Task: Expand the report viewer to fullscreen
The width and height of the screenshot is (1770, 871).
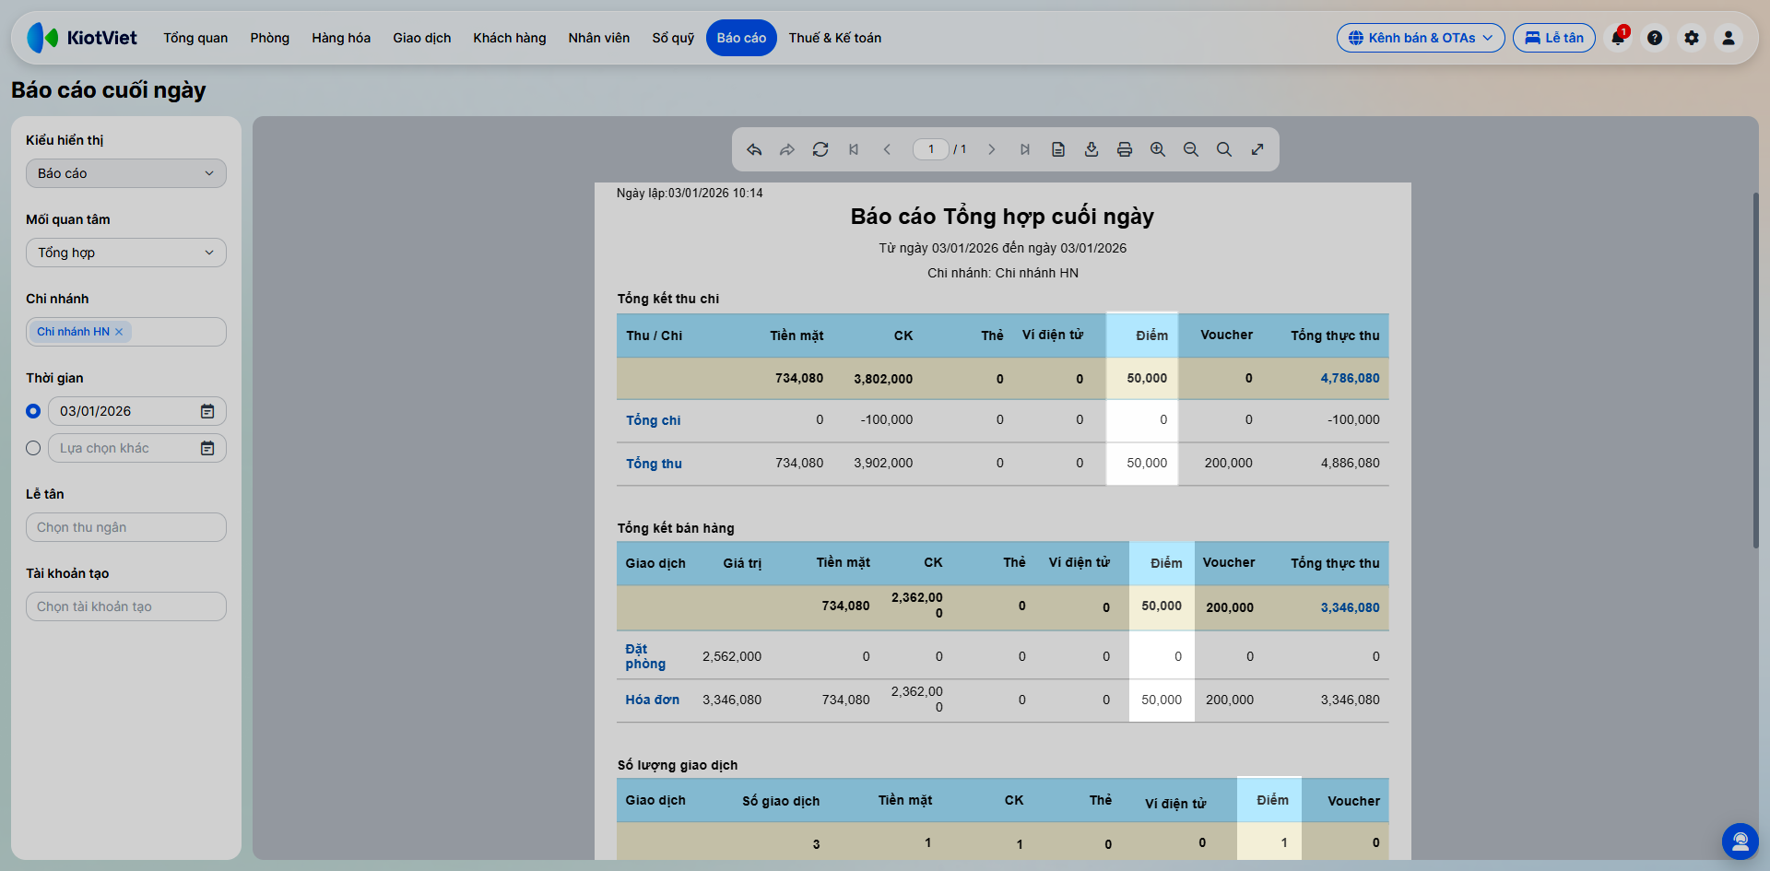Action: (1257, 149)
